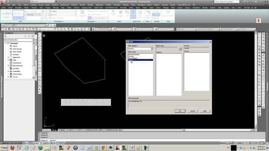This screenshot has width=269, height=151.
Task: Click the Catchments icon in Toolspace
Action: 11,63
